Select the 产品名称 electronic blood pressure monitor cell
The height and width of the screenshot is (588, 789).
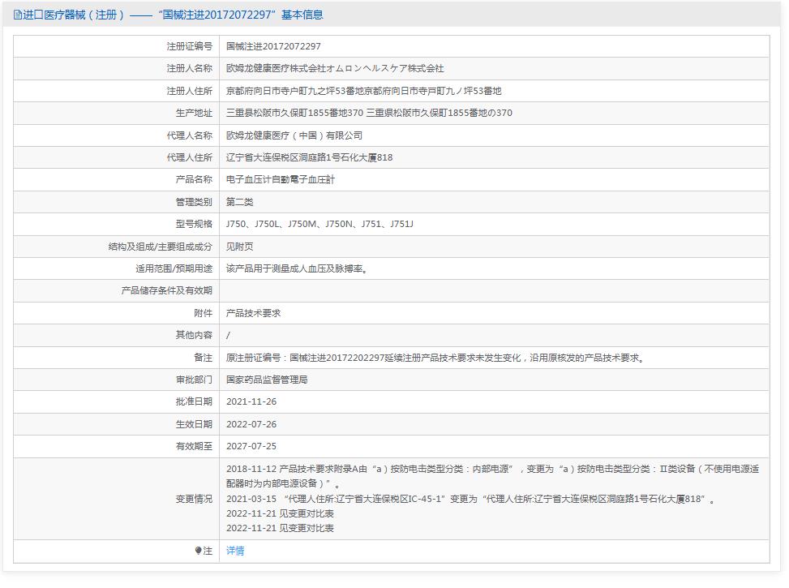(280, 179)
